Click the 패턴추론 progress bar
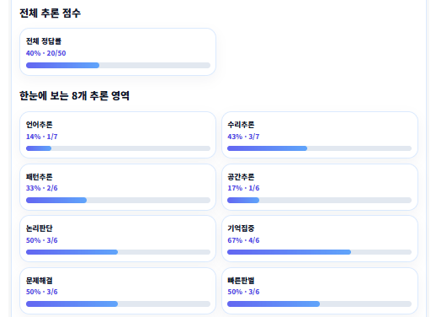This screenshot has height=317, width=436. pyautogui.click(x=118, y=201)
